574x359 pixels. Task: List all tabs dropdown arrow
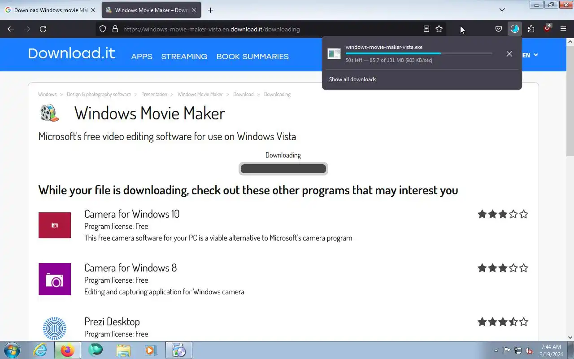(x=502, y=10)
